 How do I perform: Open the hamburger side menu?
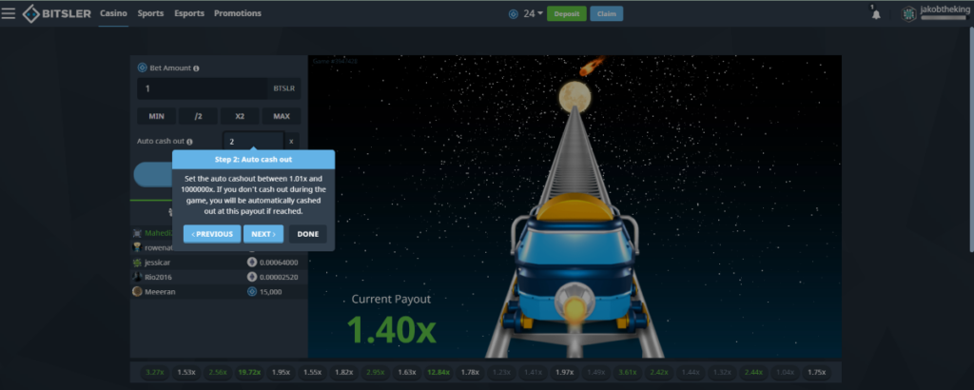(8, 13)
